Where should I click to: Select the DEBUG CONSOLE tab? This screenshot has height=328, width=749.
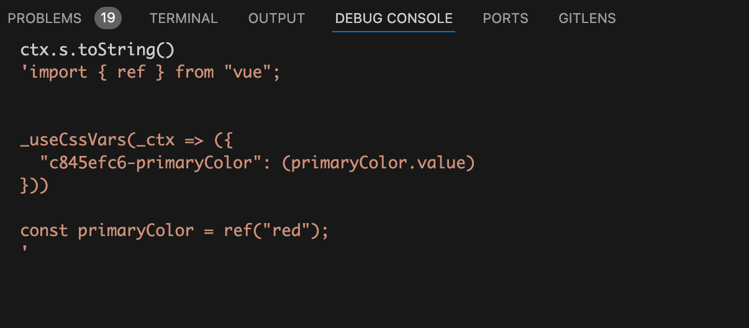pyautogui.click(x=394, y=19)
